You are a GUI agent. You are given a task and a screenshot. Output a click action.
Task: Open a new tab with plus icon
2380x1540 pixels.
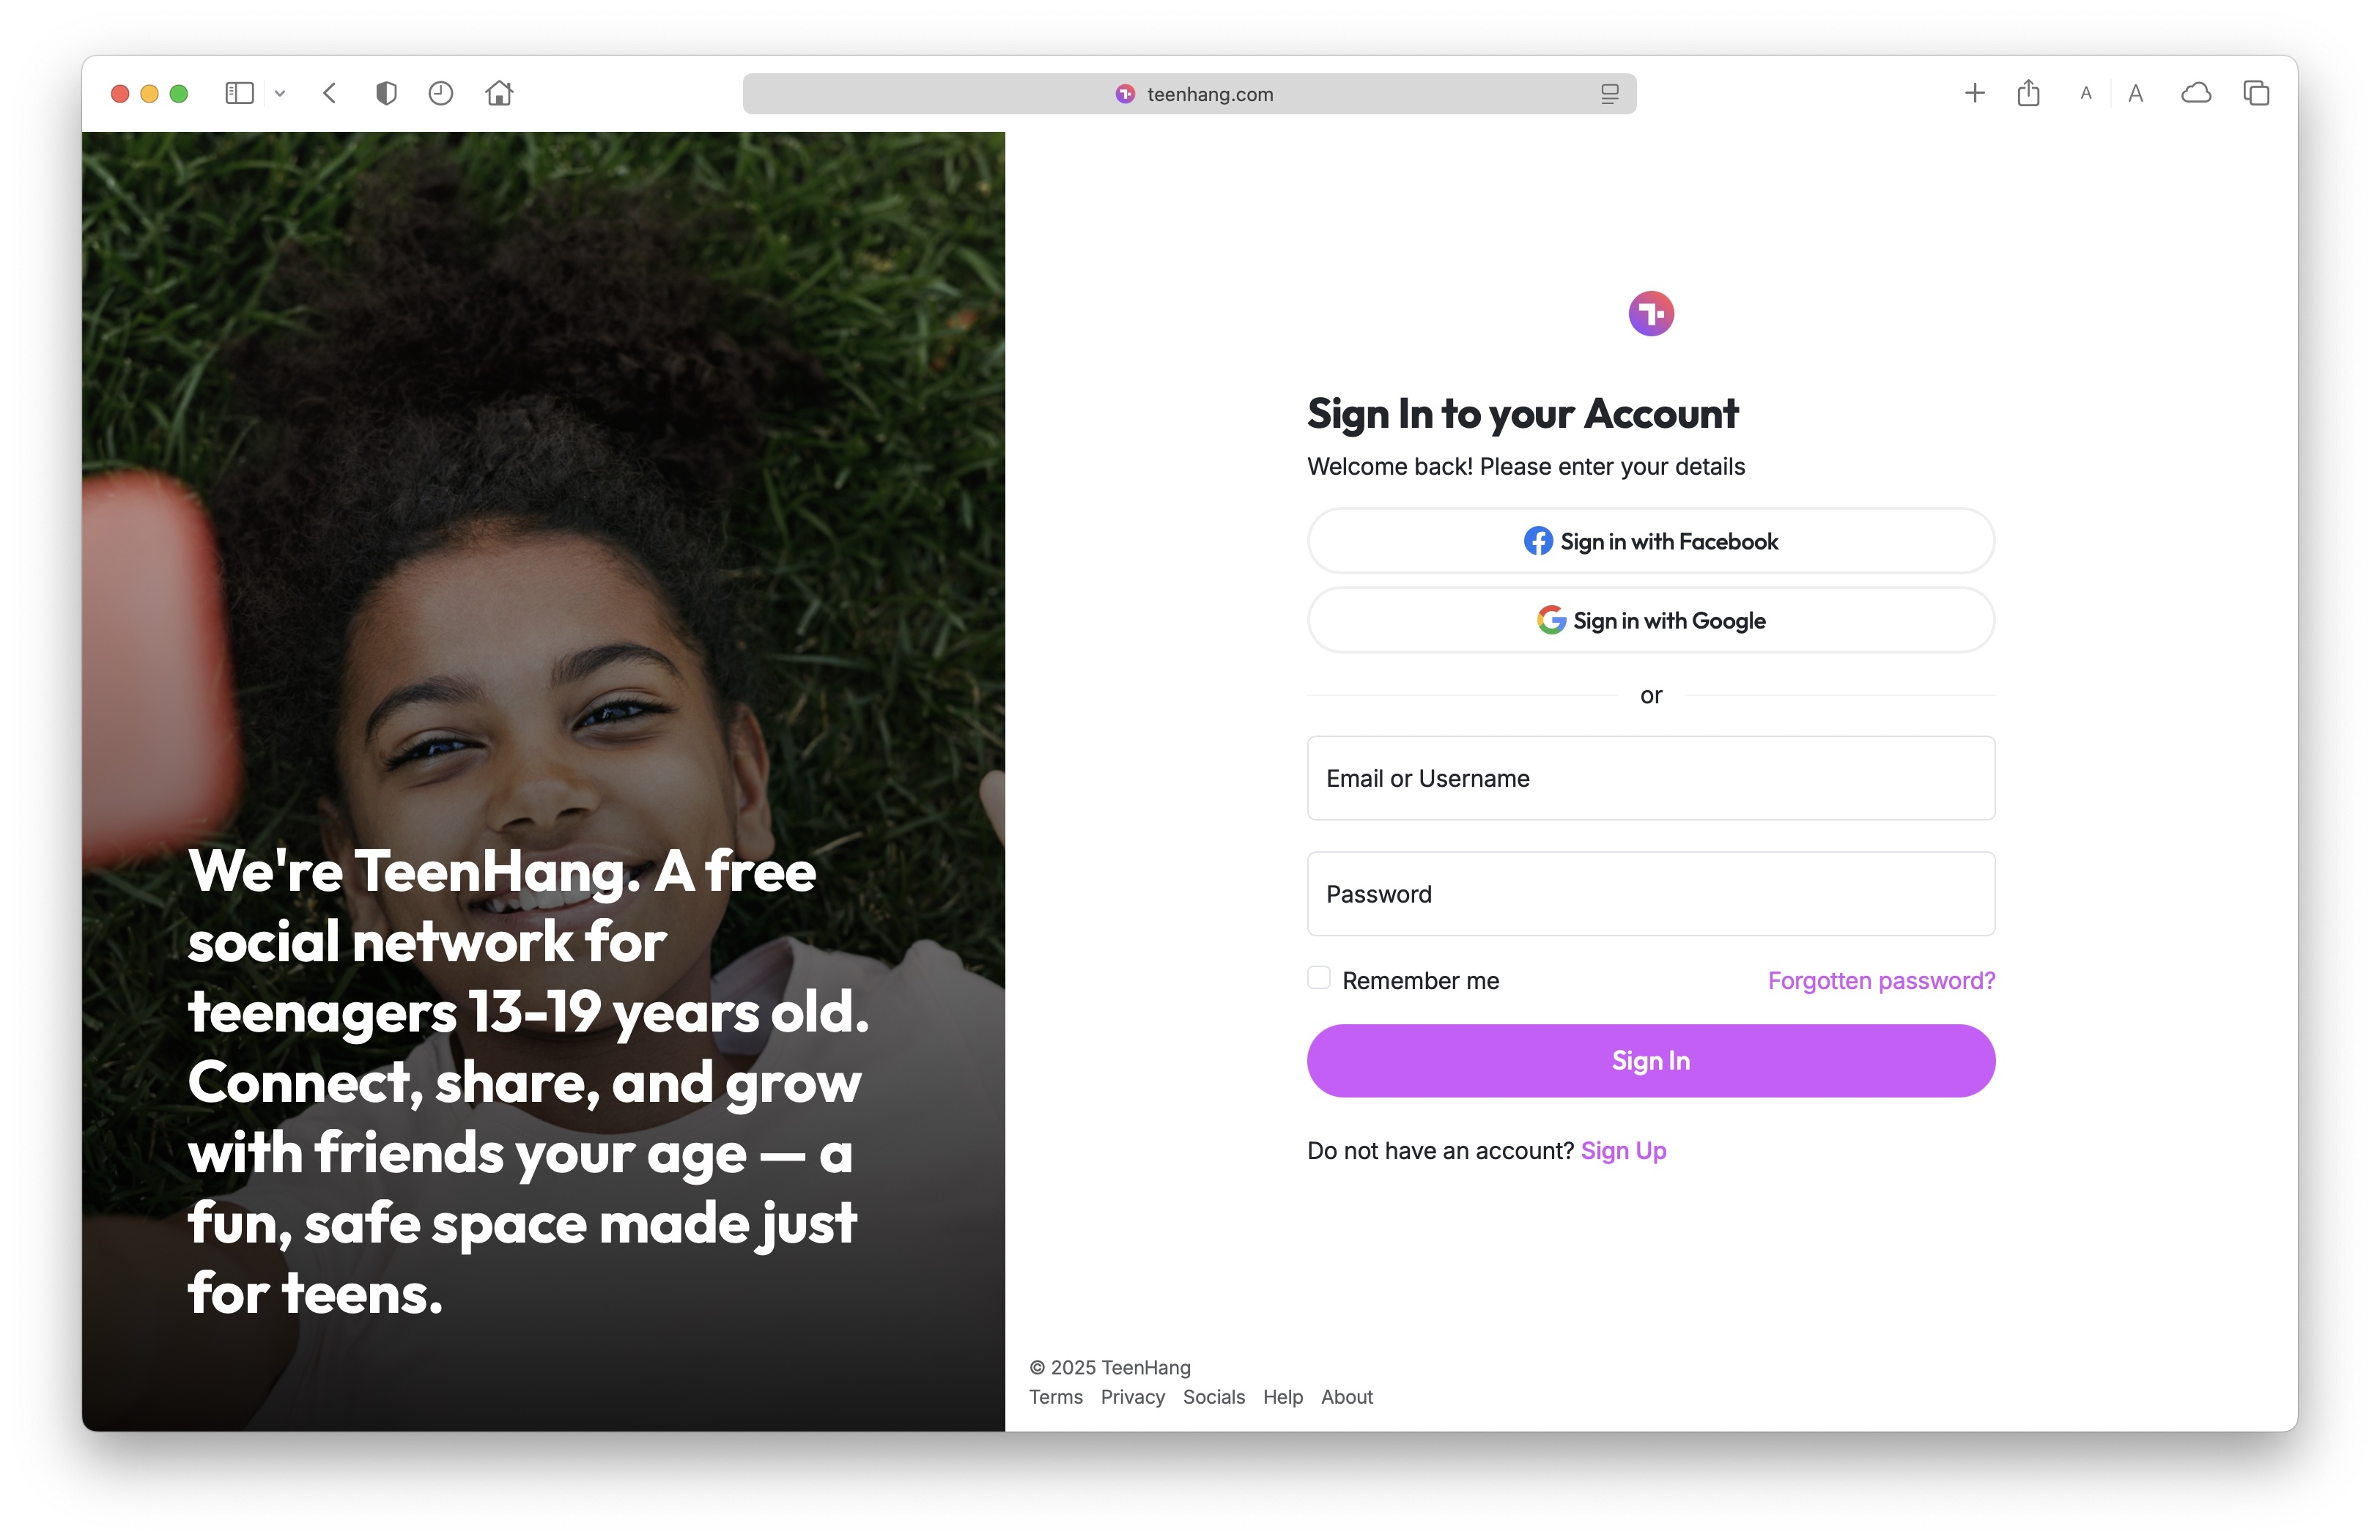tap(1974, 93)
